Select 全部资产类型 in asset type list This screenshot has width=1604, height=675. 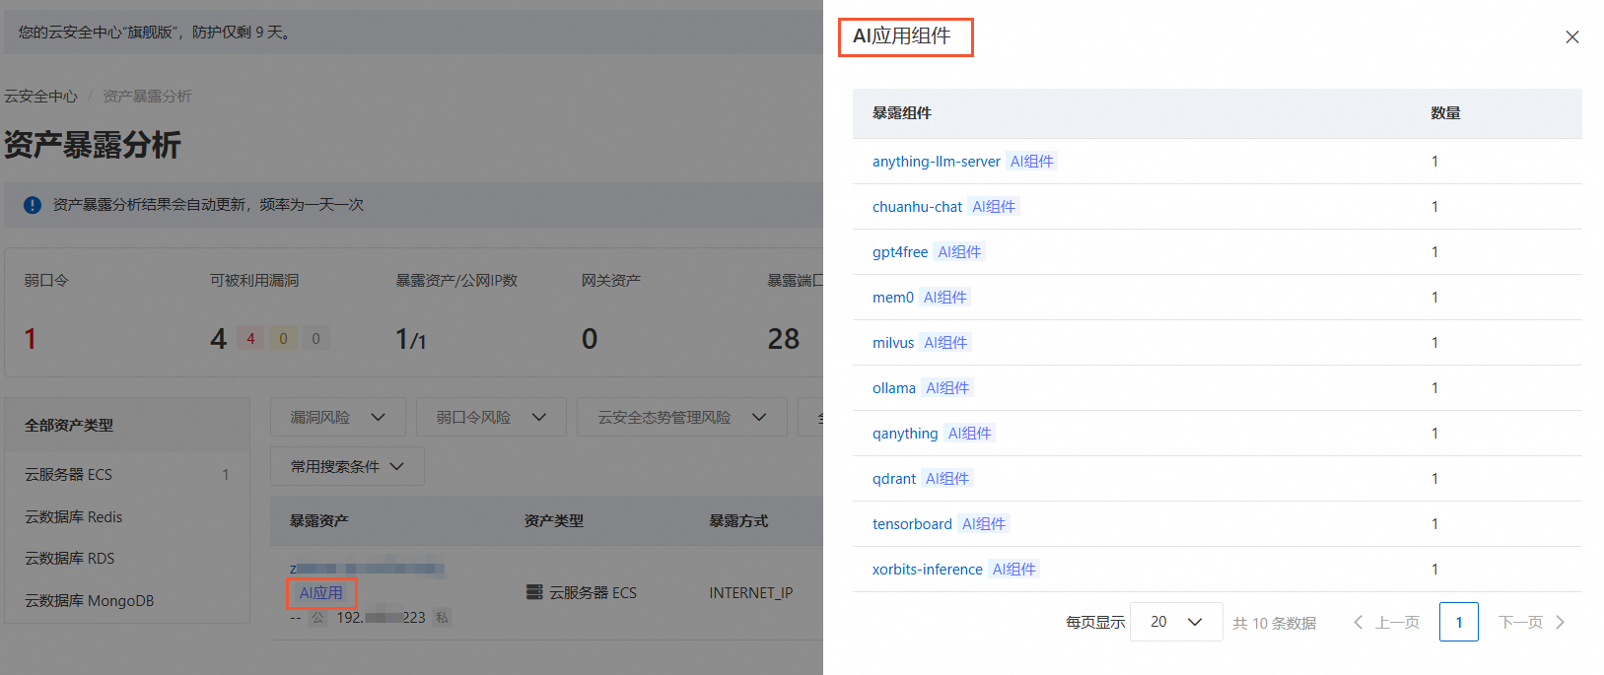[x=69, y=425]
